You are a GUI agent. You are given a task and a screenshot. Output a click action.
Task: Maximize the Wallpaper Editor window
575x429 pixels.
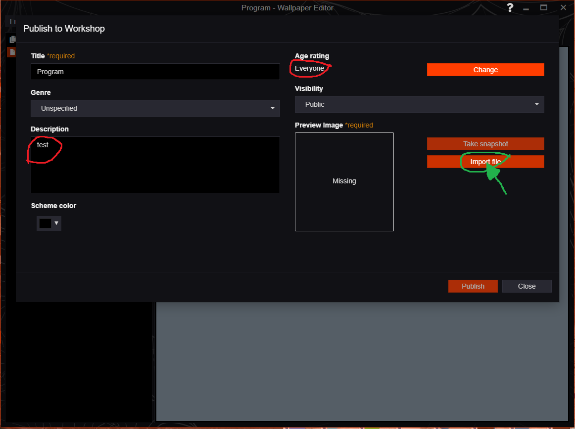coord(543,7)
